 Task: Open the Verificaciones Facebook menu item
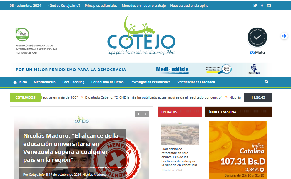tap(196, 82)
